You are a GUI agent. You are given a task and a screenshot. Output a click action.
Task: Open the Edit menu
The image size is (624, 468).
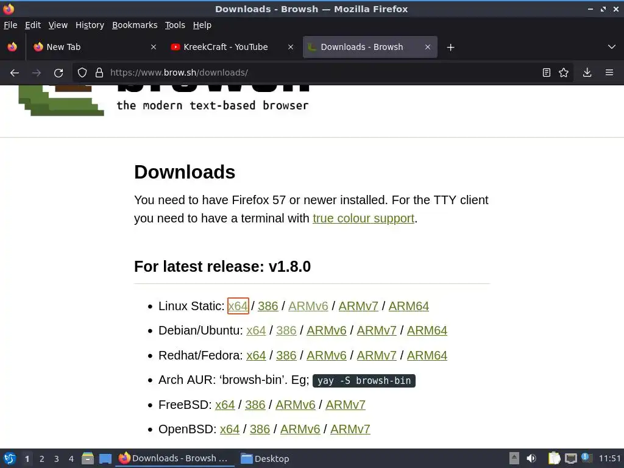click(33, 25)
